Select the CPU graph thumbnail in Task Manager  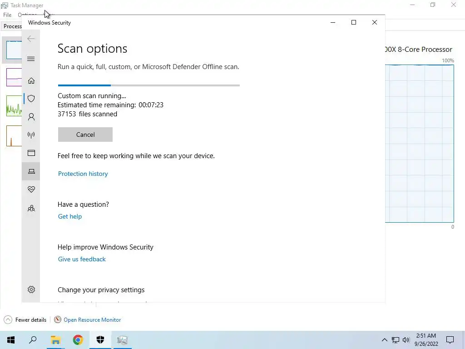pos(14,50)
